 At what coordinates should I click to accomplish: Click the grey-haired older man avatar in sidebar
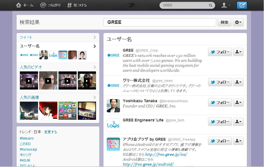73,55
